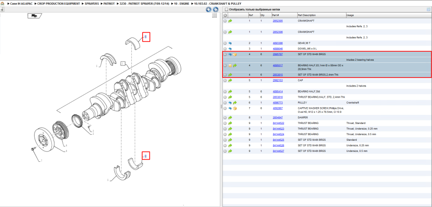This screenshot has width=432, height=207.
Task: Click green arrow icon in CRANKSHAFT 2852305 row
Action: pyautogui.click(x=230, y=21)
